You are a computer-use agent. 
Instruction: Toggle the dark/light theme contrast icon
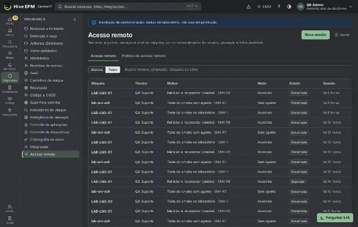[289, 6]
